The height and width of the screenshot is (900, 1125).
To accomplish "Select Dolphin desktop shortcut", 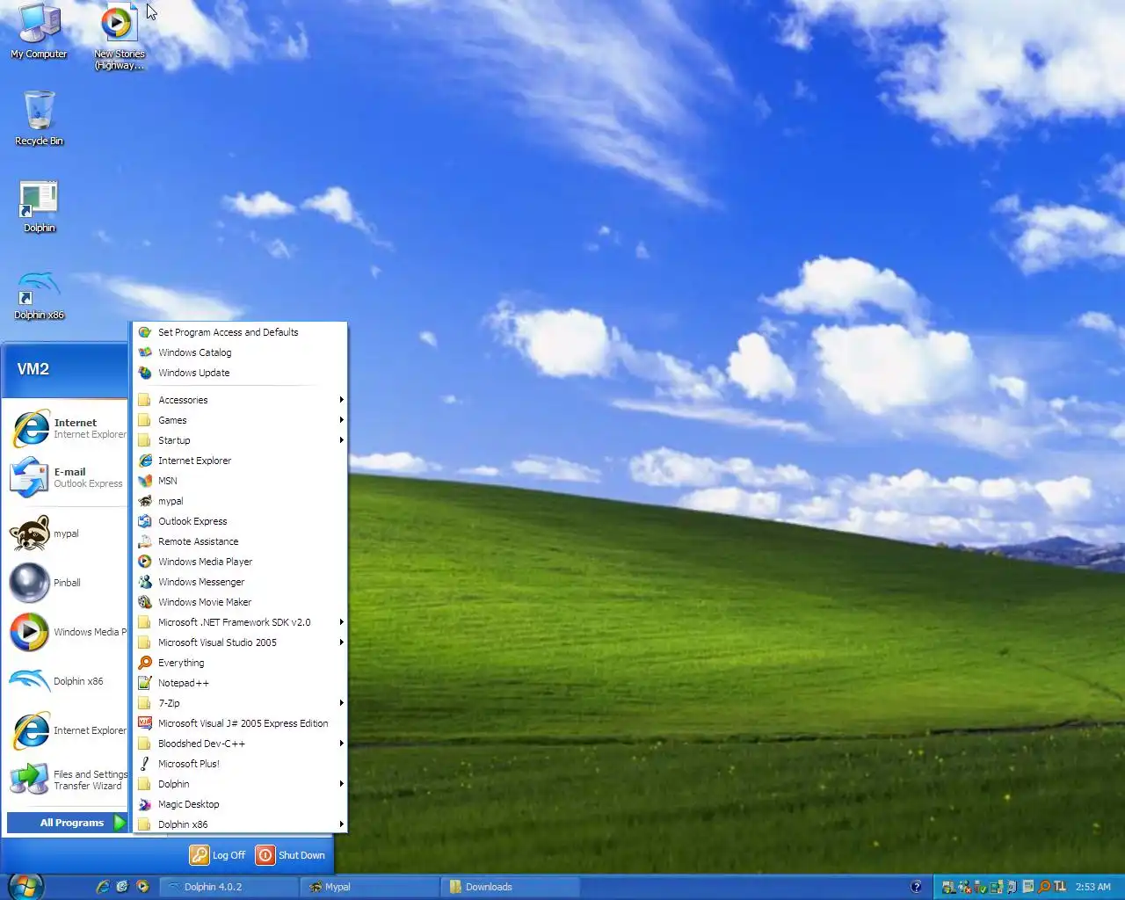I will click(x=39, y=207).
